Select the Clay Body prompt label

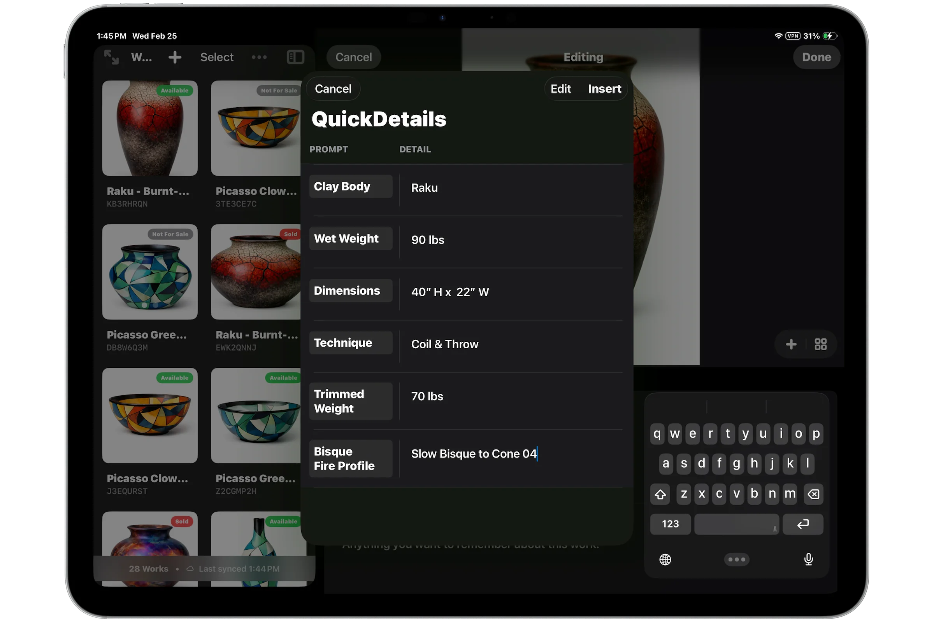351,187
